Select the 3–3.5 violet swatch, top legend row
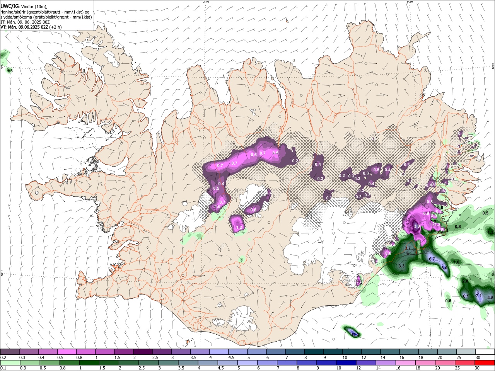 [181, 352]
